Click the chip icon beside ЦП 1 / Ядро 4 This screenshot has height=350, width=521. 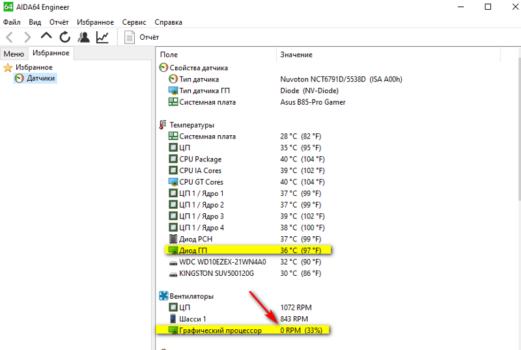coord(173,228)
